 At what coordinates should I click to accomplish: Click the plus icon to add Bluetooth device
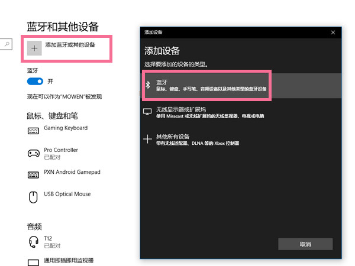tap(34, 49)
